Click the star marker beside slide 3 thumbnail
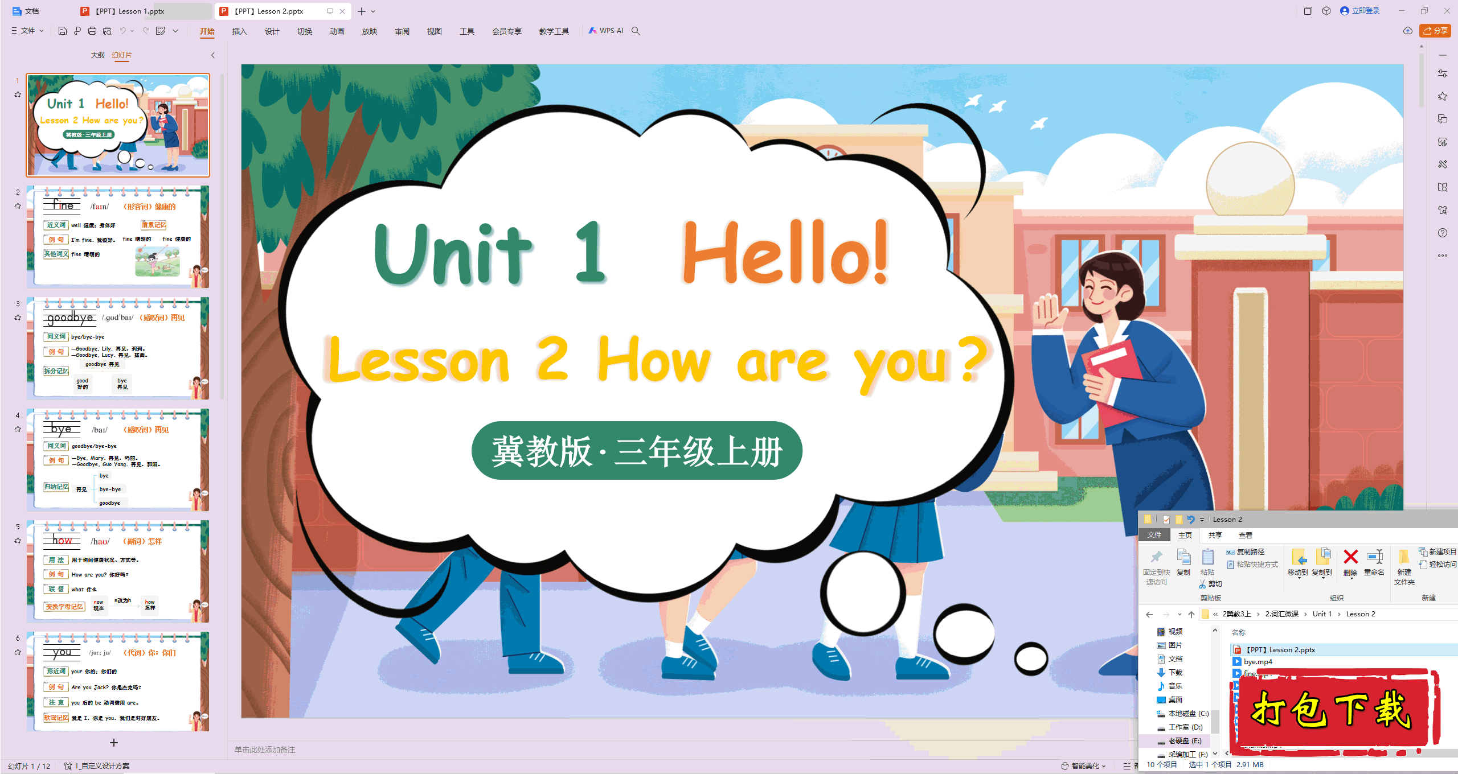 click(18, 318)
